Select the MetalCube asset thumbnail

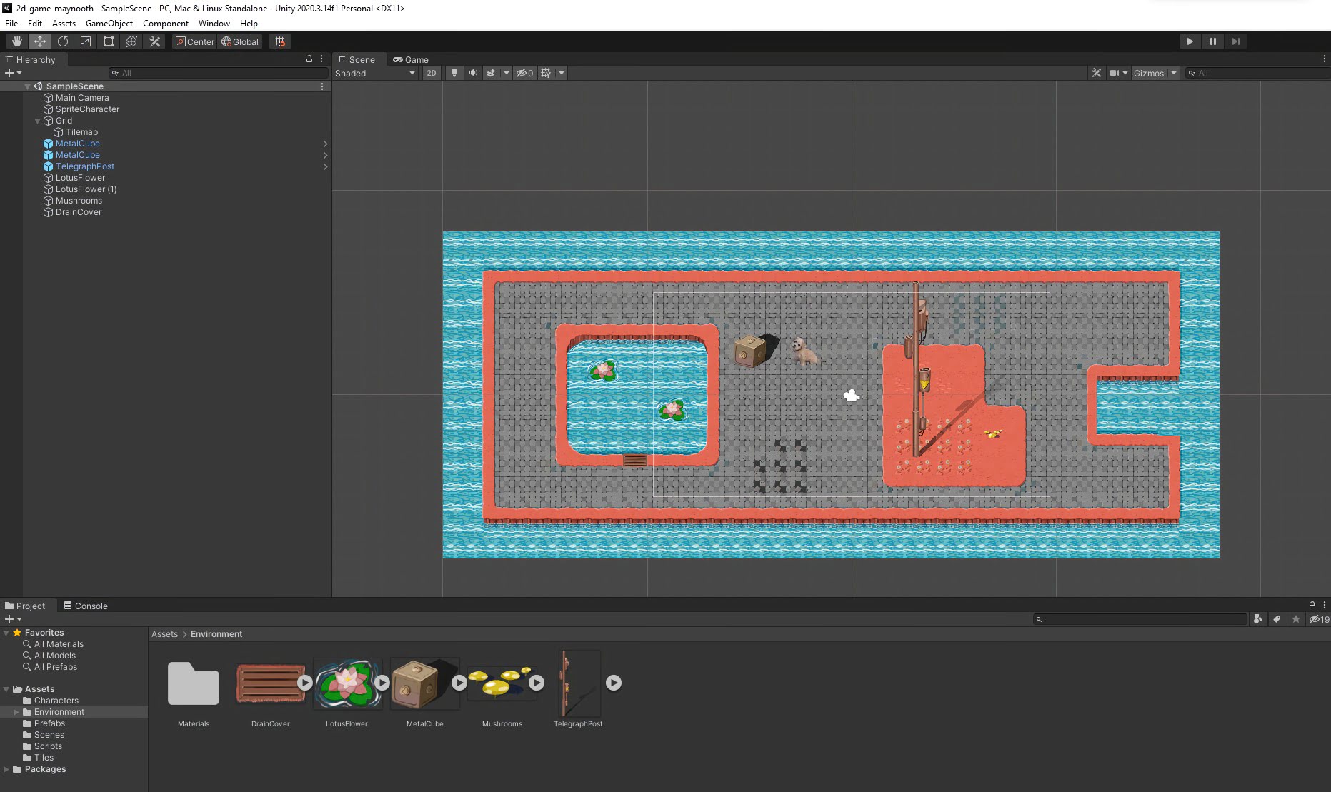point(424,683)
